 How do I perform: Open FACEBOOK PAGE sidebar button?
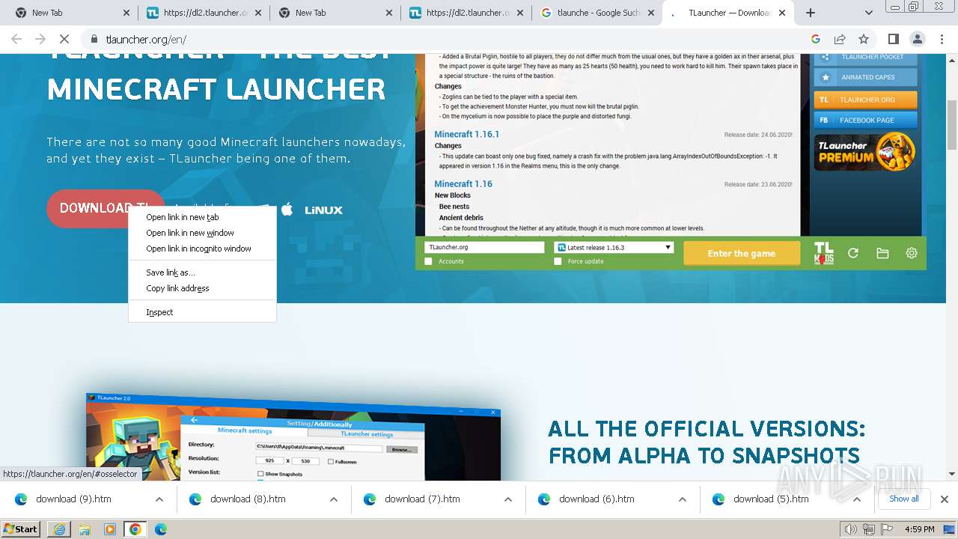pyautogui.click(x=865, y=120)
